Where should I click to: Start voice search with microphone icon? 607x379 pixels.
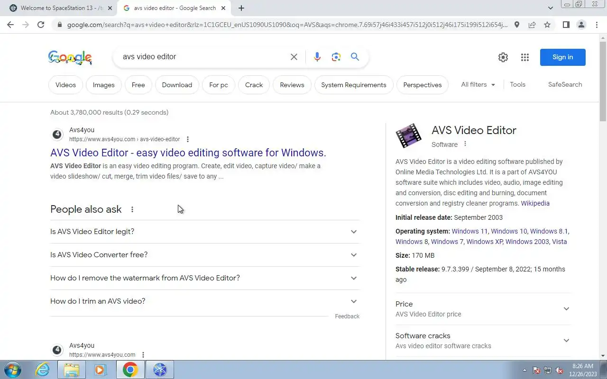pyautogui.click(x=317, y=57)
